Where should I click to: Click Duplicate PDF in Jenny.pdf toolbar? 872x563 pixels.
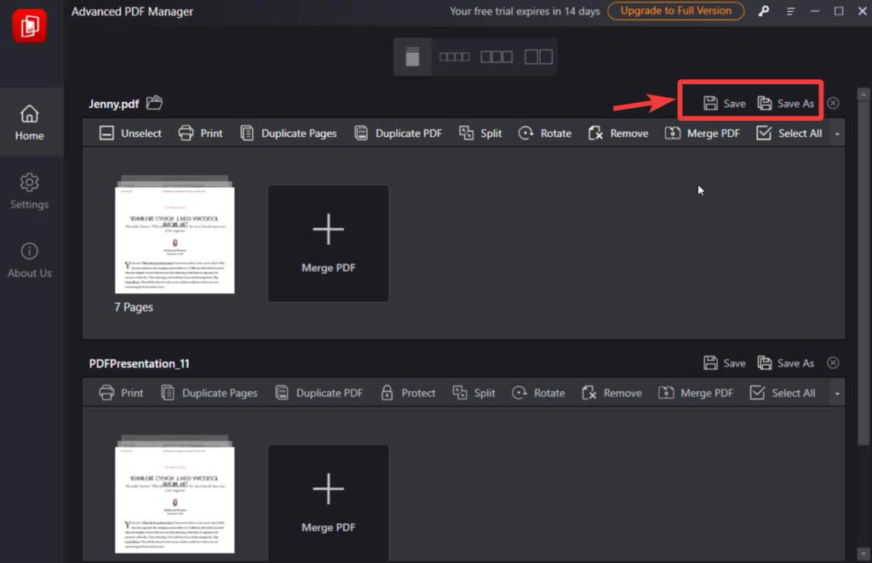click(x=398, y=134)
